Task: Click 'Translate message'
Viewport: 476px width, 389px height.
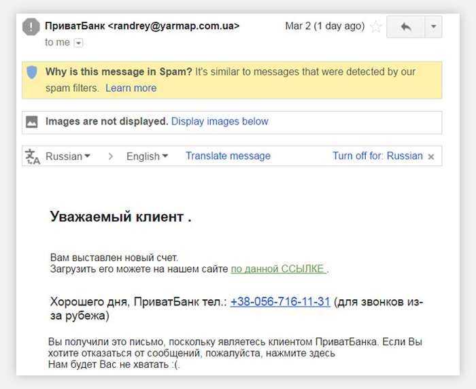Action: (228, 156)
